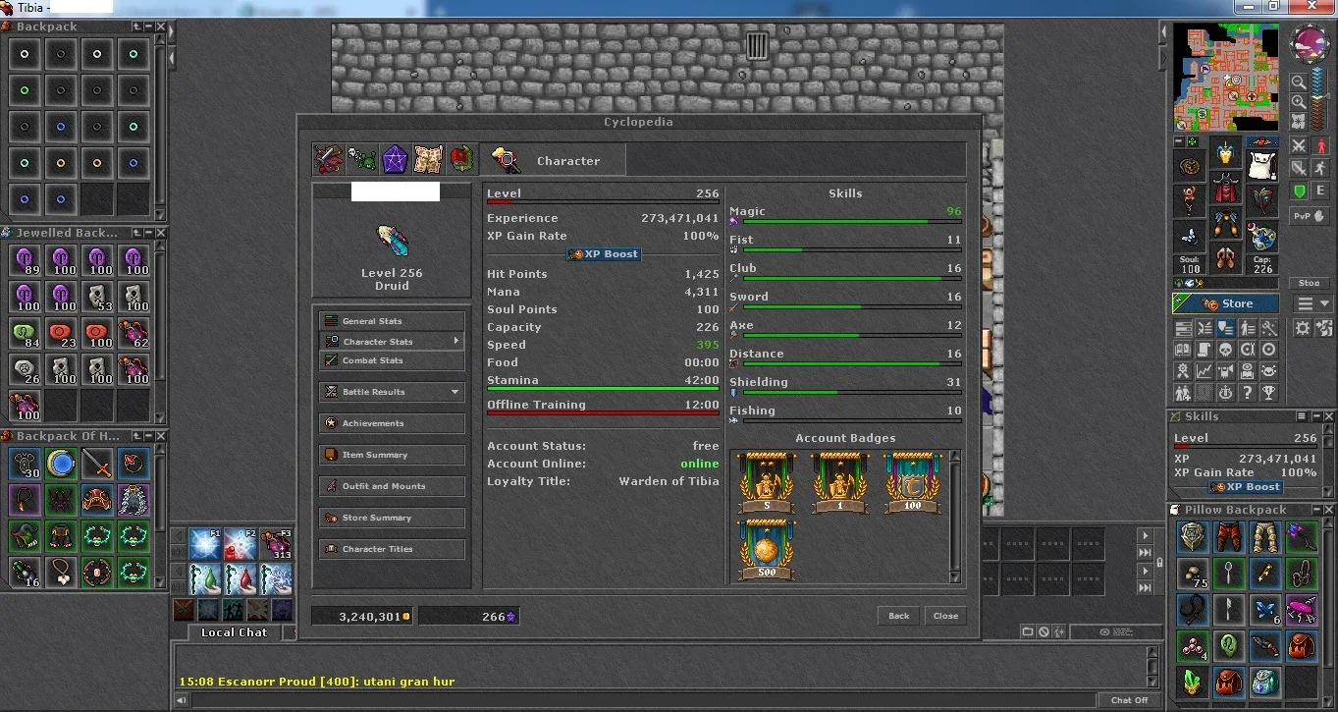The width and height of the screenshot is (1338, 712).
Task: Open the Store from the sidebar
Action: (x=1226, y=303)
